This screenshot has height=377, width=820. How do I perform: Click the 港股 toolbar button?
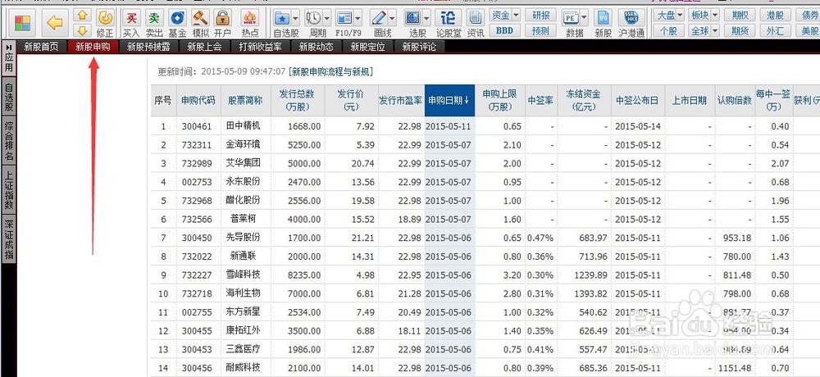(x=775, y=16)
